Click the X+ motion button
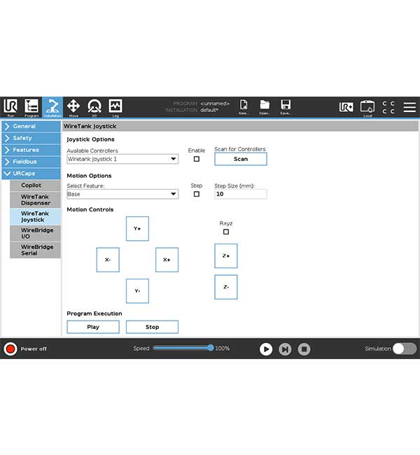 [167, 260]
